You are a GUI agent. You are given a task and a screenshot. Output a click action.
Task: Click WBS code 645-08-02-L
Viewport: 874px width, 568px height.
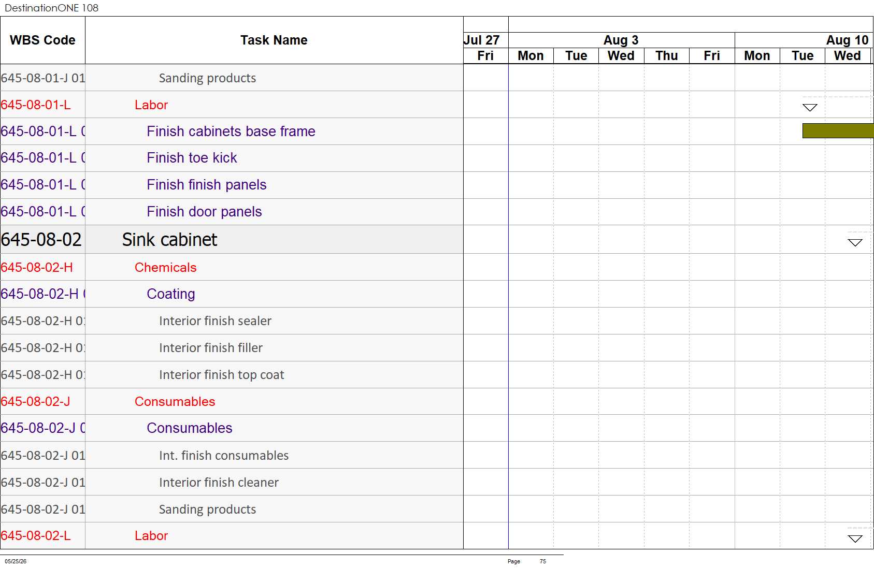[36, 536]
